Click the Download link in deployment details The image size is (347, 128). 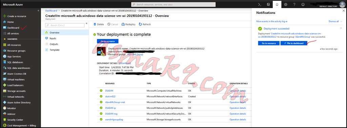coord(125,63)
